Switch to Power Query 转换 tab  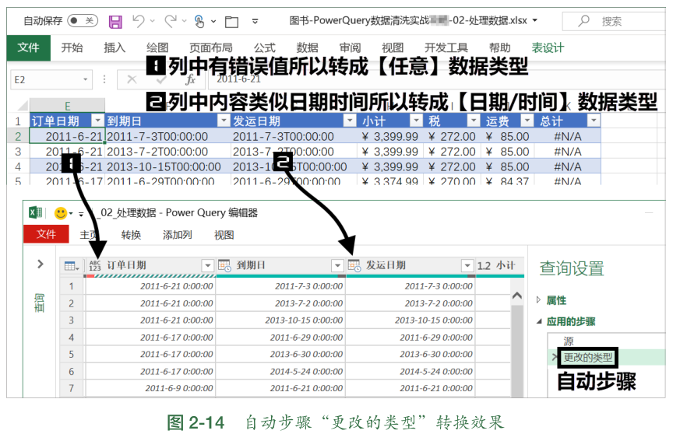tap(131, 235)
